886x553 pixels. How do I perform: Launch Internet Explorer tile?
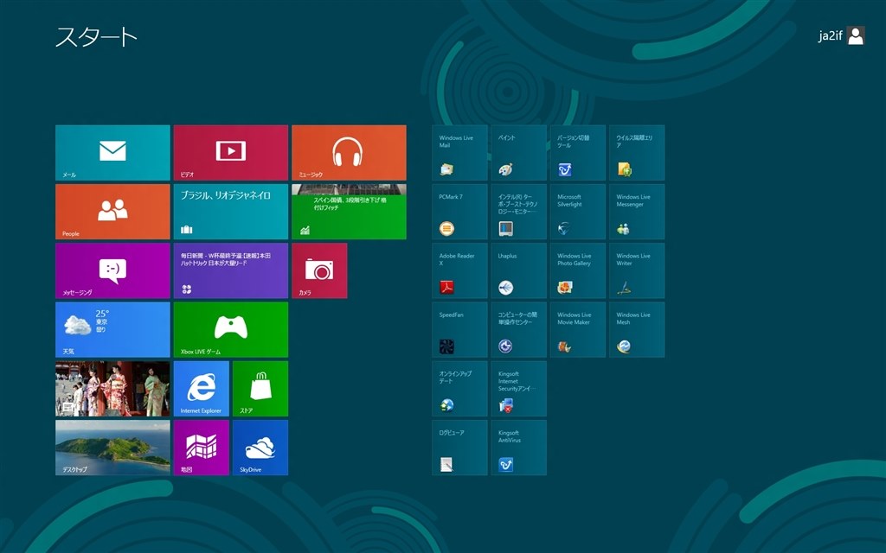pyautogui.click(x=201, y=389)
